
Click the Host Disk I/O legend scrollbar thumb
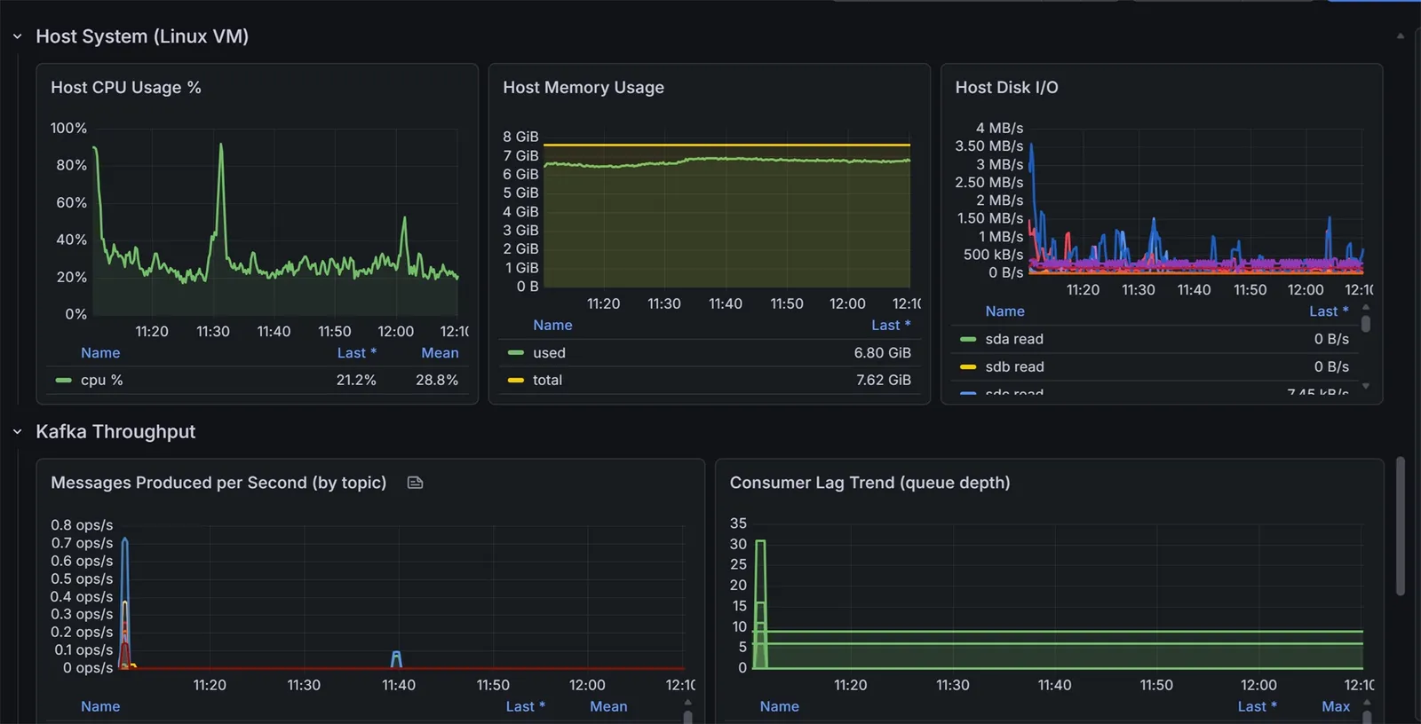point(1366,324)
